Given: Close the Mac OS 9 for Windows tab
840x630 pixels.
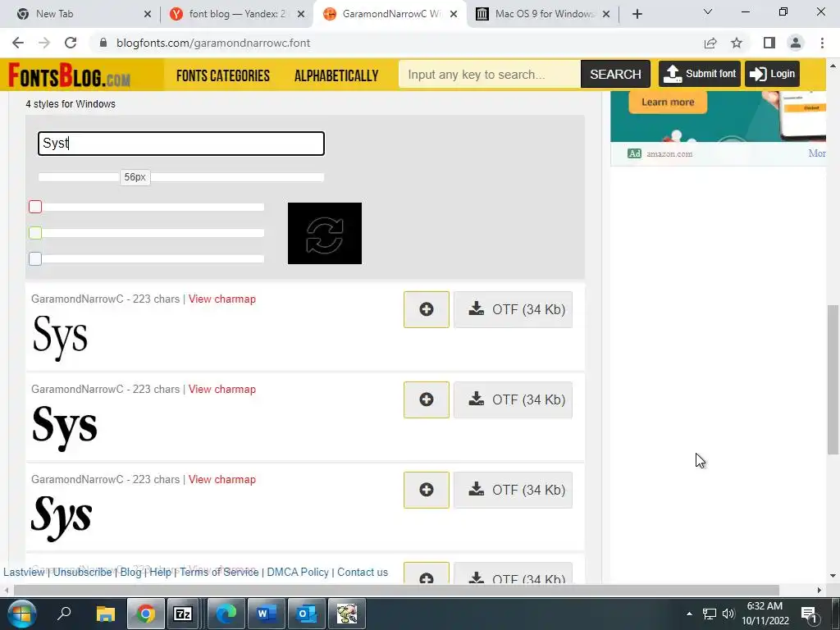Looking at the screenshot, I should pyautogui.click(x=606, y=14).
